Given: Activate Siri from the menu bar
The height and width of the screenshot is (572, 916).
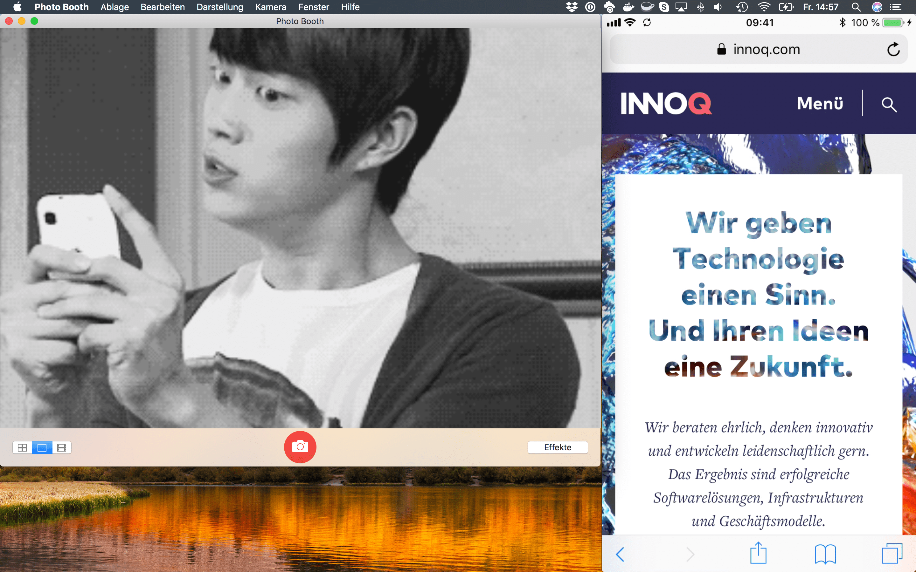Looking at the screenshot, I should [877, 7].
